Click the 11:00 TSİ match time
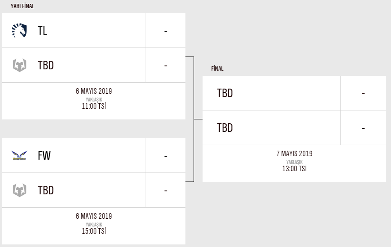The image size is (391, 247). (94, 106)
